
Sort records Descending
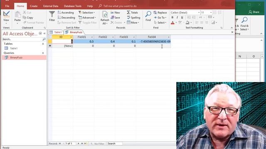(66, 17)
